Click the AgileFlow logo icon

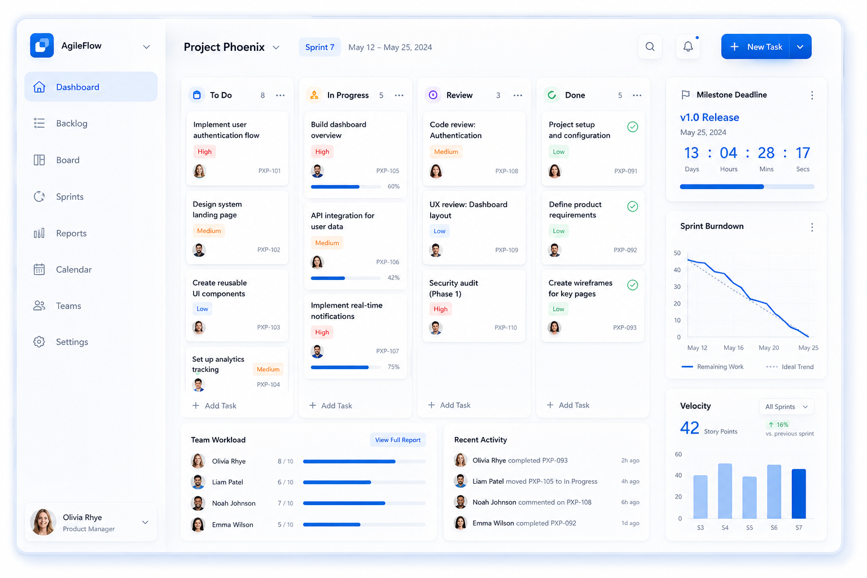coord(42,46)
